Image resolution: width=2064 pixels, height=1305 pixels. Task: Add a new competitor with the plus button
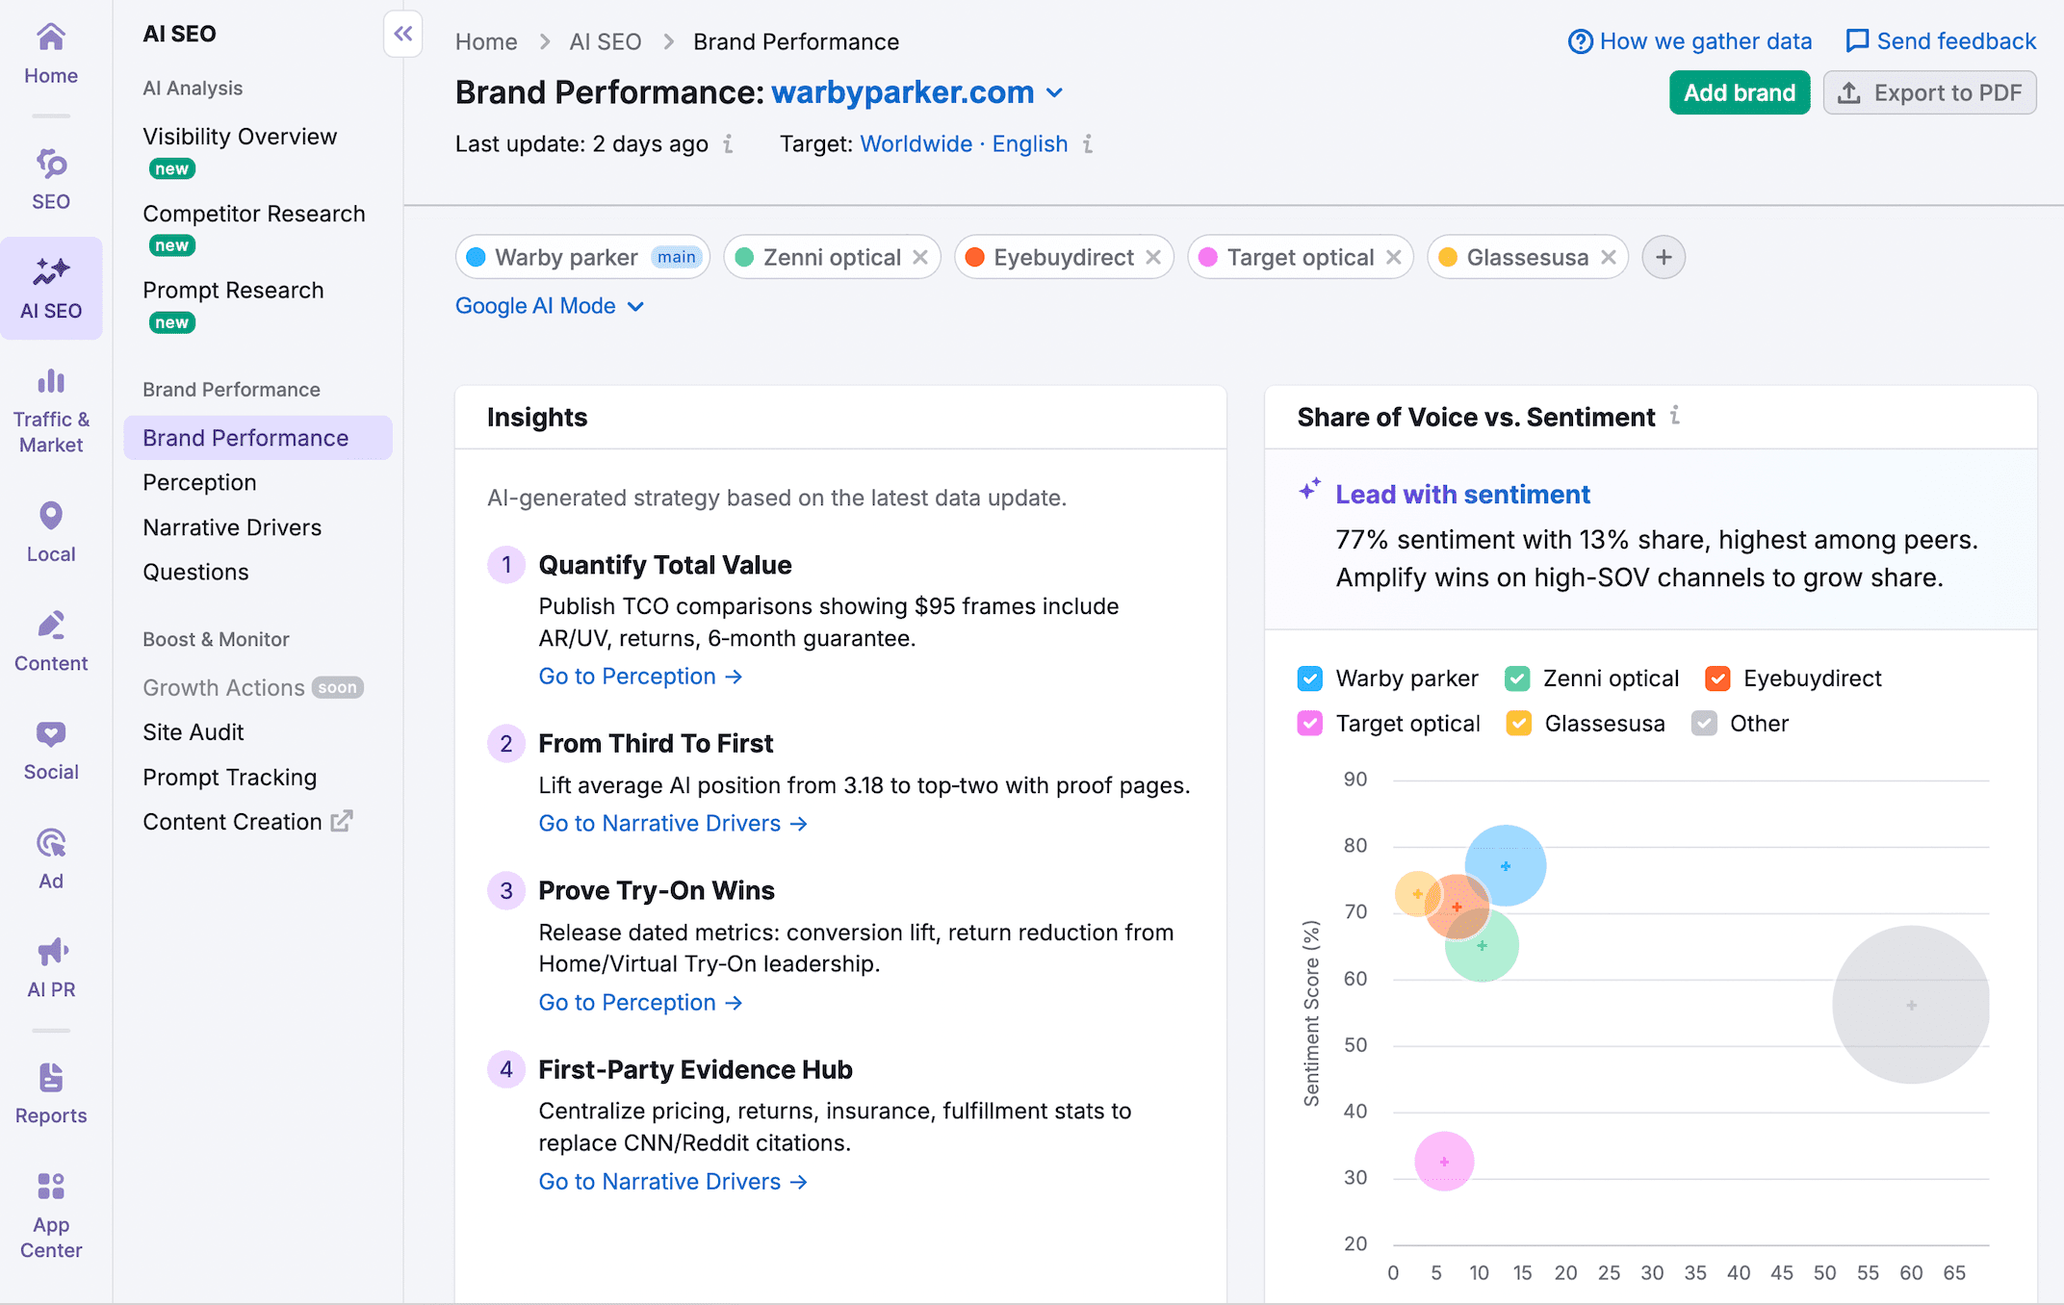point(1664,257)
